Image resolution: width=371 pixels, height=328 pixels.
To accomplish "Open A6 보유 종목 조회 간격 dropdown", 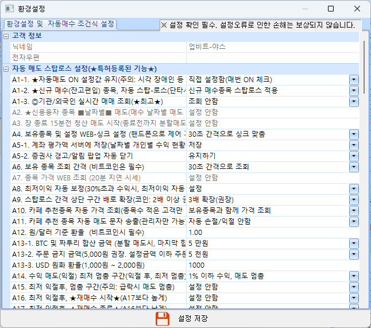I will (354, 167).
